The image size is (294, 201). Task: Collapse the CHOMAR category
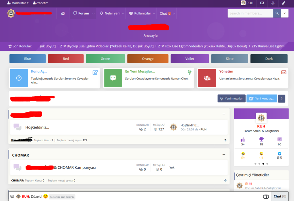click(x=224, y=154)
